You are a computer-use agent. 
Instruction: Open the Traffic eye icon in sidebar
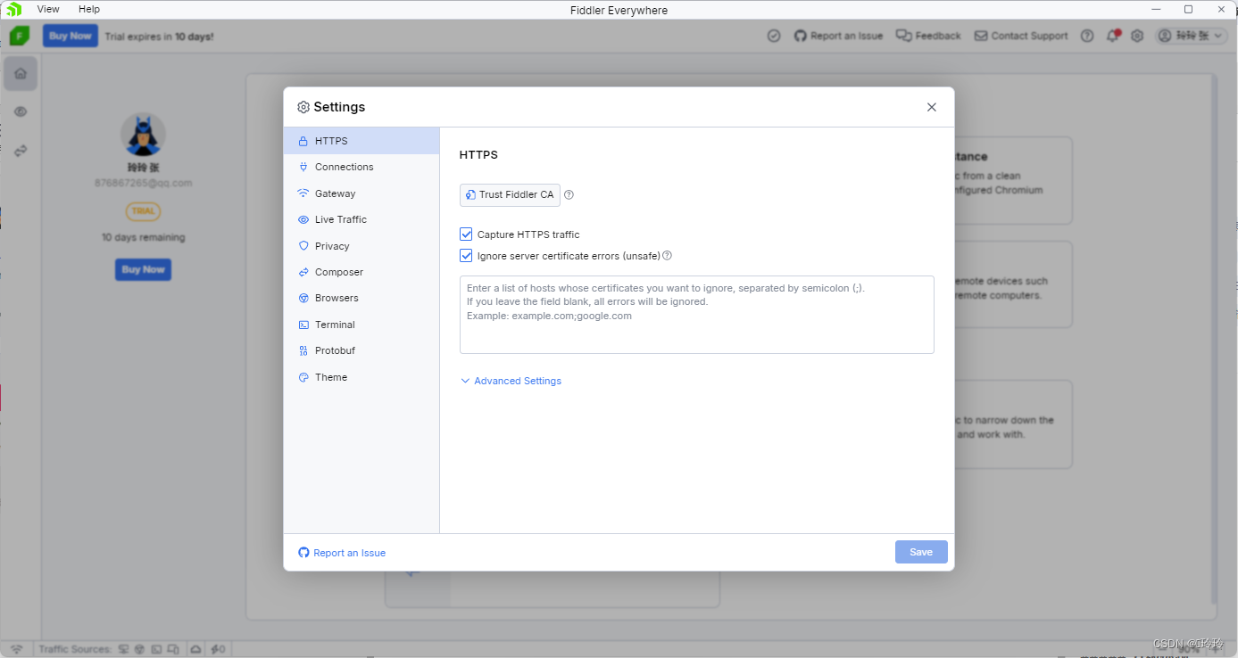(21, 111)
